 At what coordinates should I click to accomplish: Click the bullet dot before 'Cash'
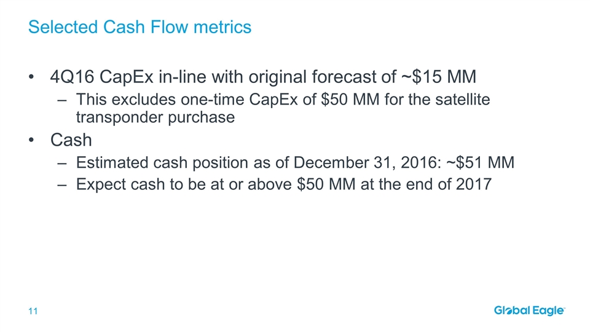32,140
